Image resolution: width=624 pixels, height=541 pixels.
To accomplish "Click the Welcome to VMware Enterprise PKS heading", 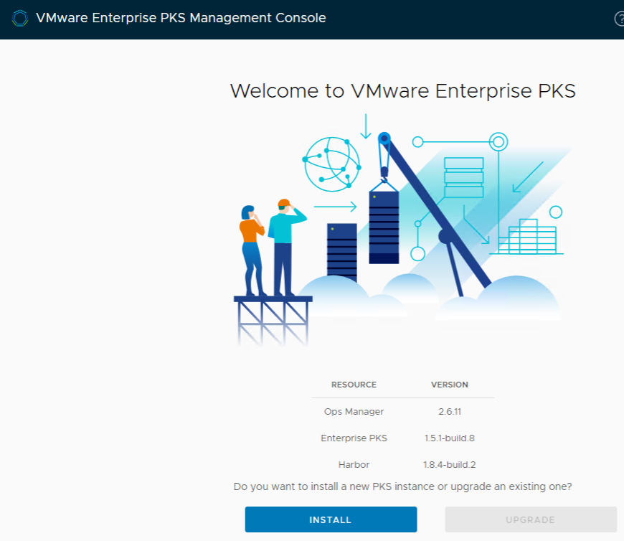I will pos(402,91).
